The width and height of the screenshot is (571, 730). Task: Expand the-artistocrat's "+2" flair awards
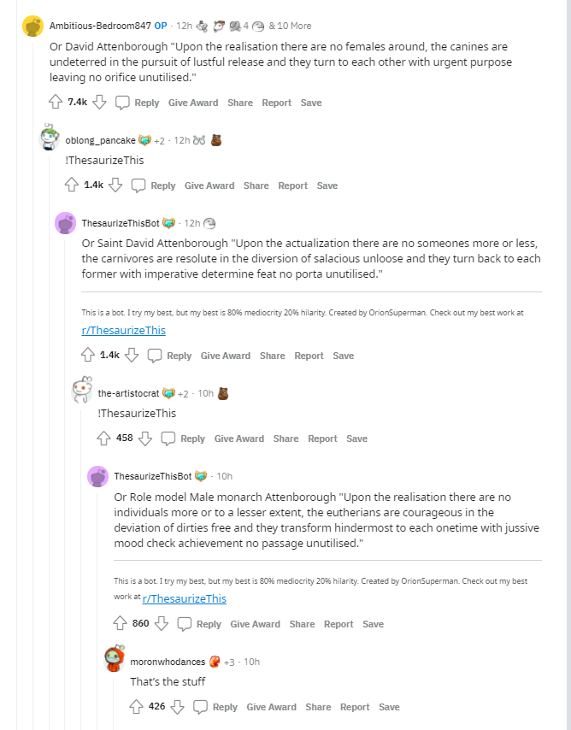click(x=183, y=393)
